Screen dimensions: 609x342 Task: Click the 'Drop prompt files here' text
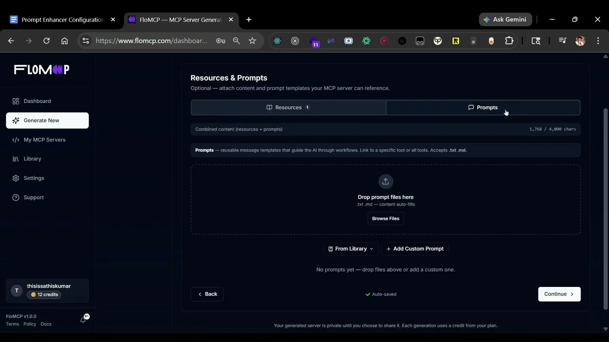click(385, 197)
